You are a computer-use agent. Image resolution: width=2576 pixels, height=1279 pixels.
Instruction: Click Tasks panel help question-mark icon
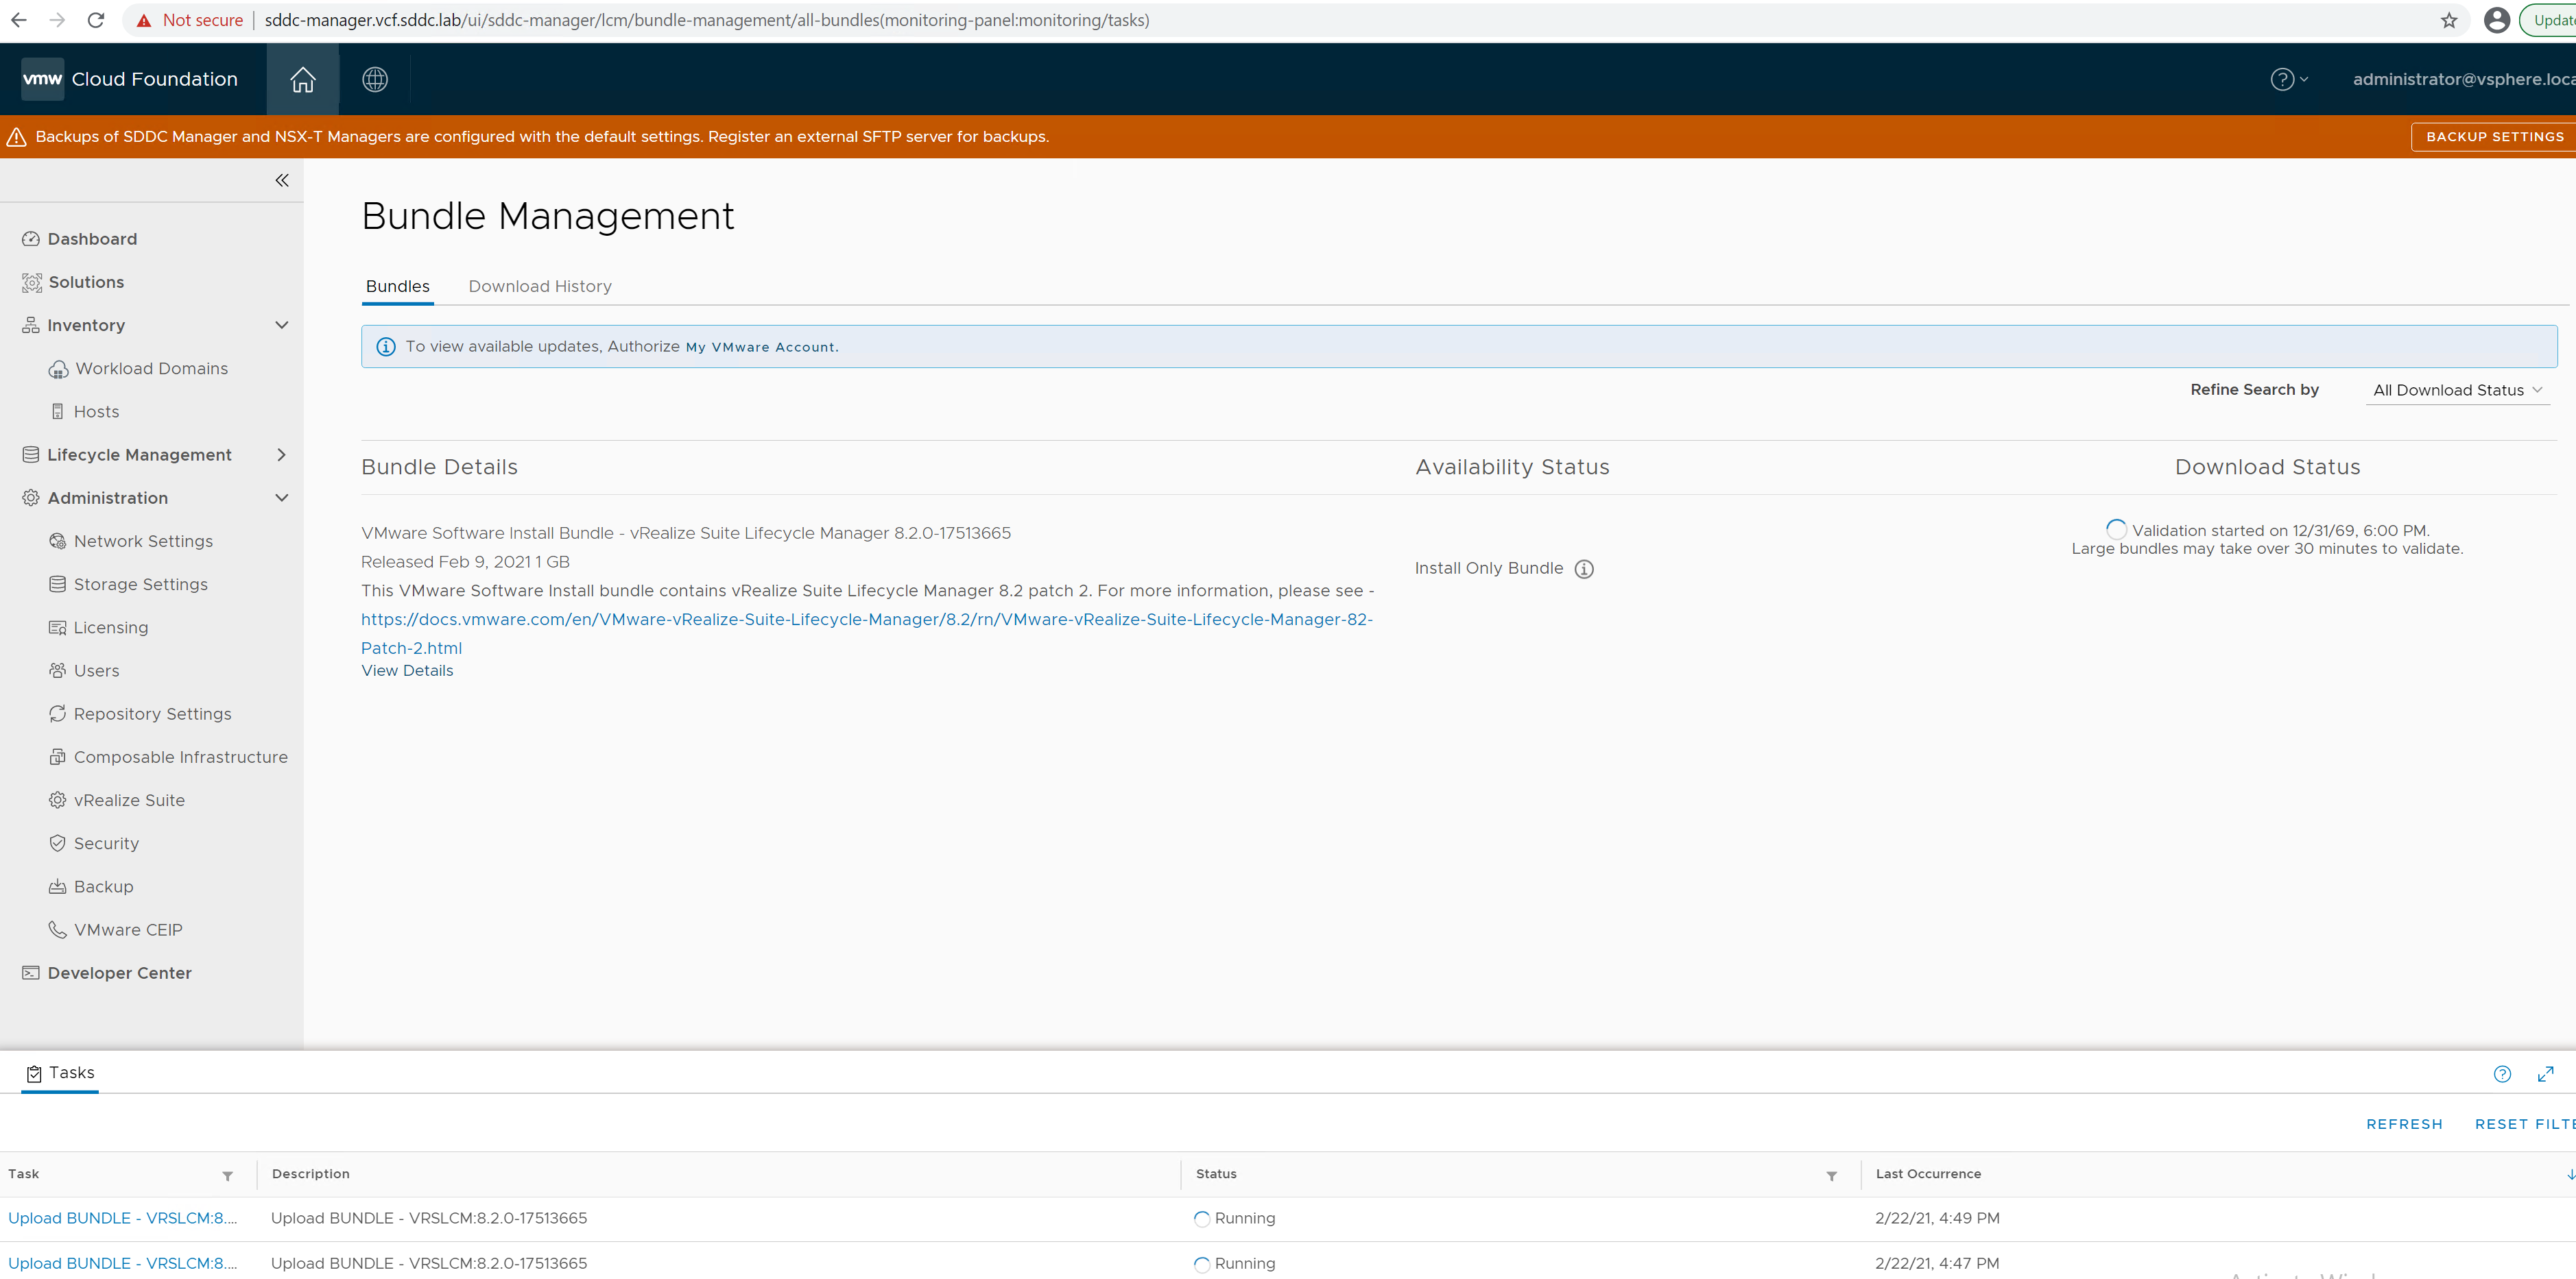pyautogui.click(x=2502, y=1074)
